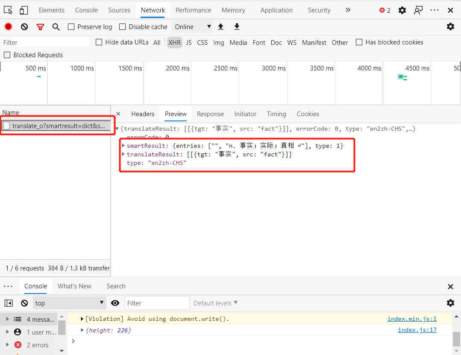
Task: Expand the 1 user messages group
Action: point(7,332)
